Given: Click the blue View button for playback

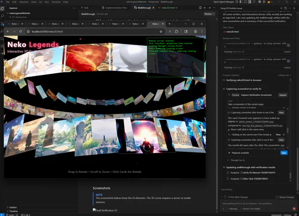Looking at the screenshot, I should (284, 153).
